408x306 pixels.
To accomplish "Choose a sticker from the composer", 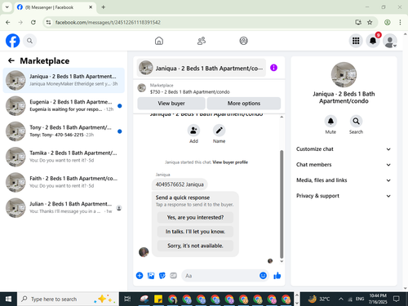I will click(162, 276).
